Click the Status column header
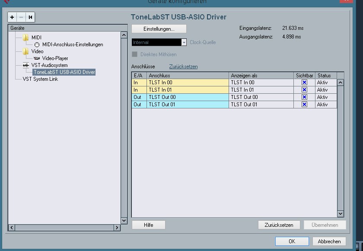 coord(326,76)
